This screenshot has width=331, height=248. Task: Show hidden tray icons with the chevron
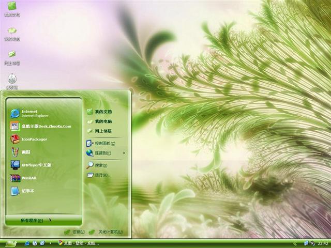click(x=295, y=243)
